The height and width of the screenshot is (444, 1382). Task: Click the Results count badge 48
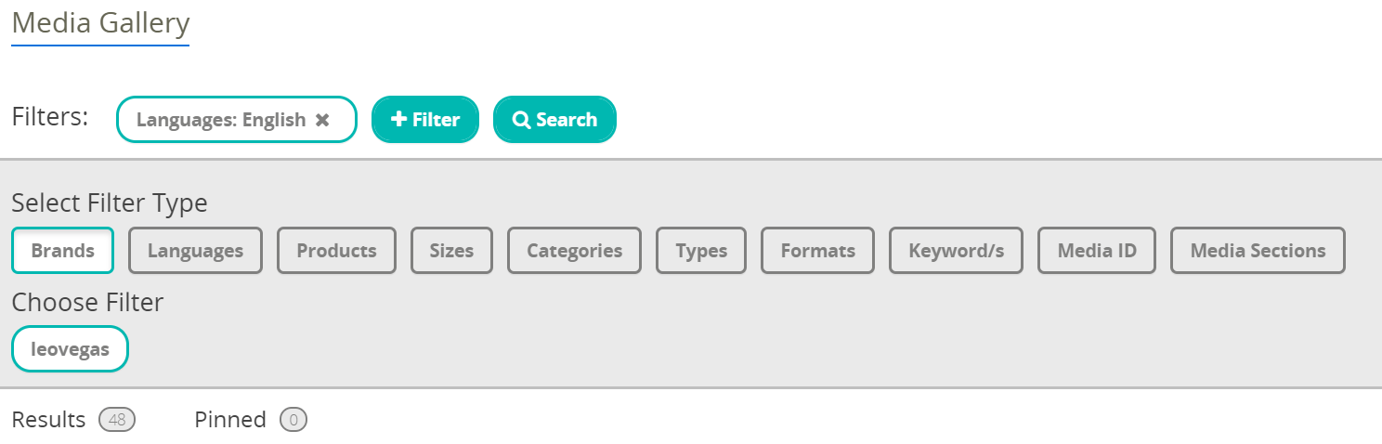pyautogui.click(x=117, y=420)
